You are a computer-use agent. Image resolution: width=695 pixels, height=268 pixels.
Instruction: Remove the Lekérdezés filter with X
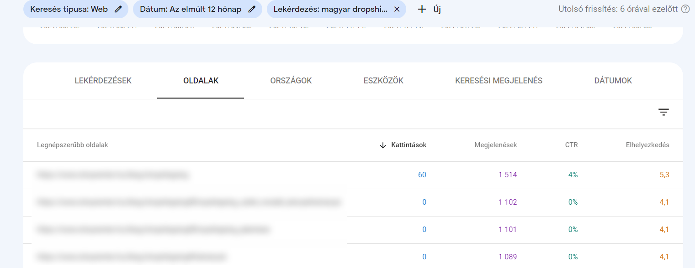(396, 9)
